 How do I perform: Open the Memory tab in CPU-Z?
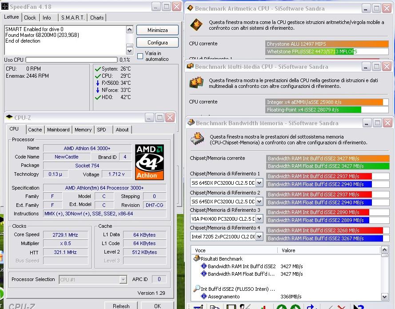(x=83, y=130)
